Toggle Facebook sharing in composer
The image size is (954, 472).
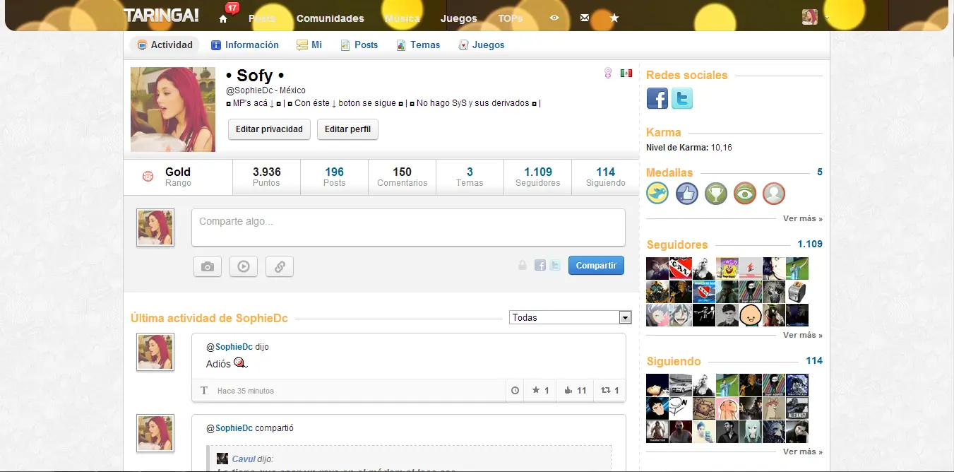click(540, 266)
